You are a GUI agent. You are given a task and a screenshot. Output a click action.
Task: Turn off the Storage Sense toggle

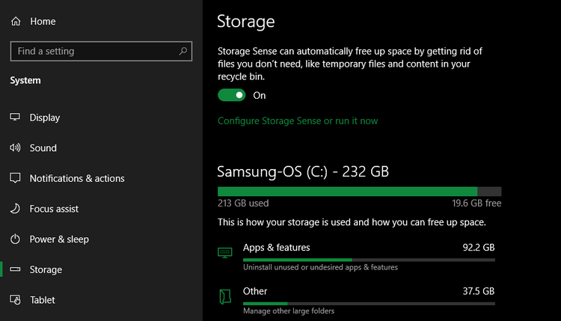click(x=232, y=95)
